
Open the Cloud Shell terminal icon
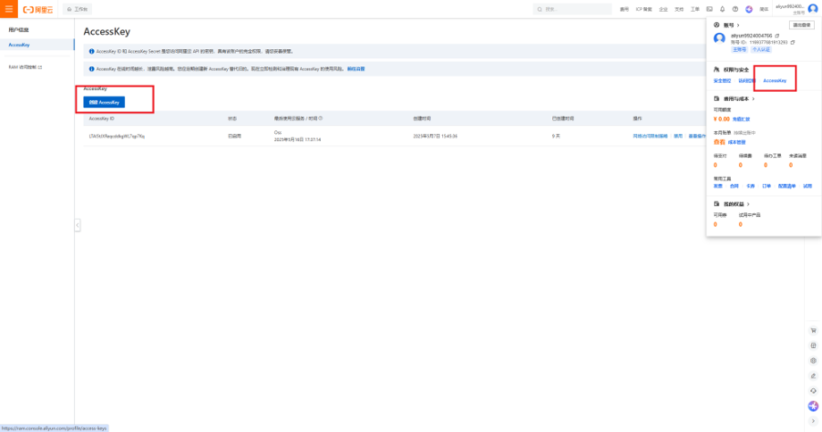tap(709, 9)
